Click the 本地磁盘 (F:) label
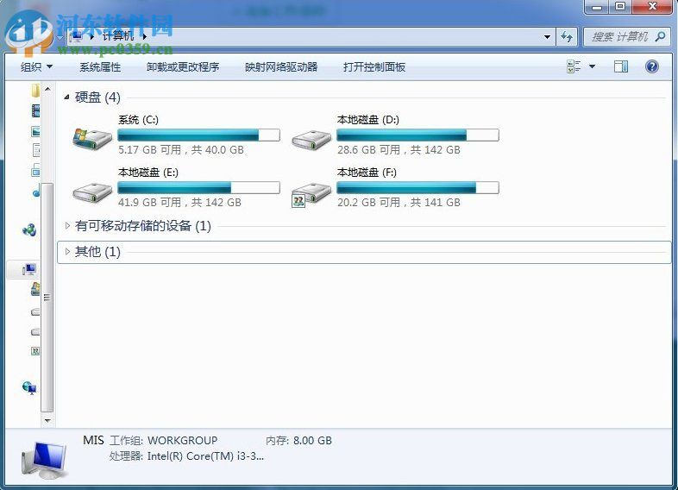The height and width of the screenshot is (490, 678). (367, 173)
